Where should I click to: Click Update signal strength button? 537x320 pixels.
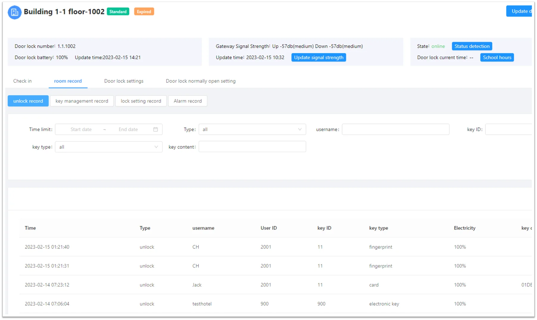coord(319,58)
